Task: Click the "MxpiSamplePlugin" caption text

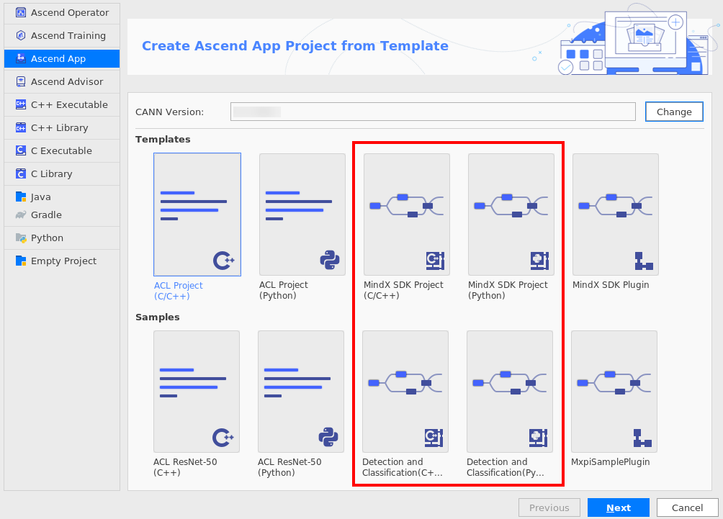Action: pos(611,462)
